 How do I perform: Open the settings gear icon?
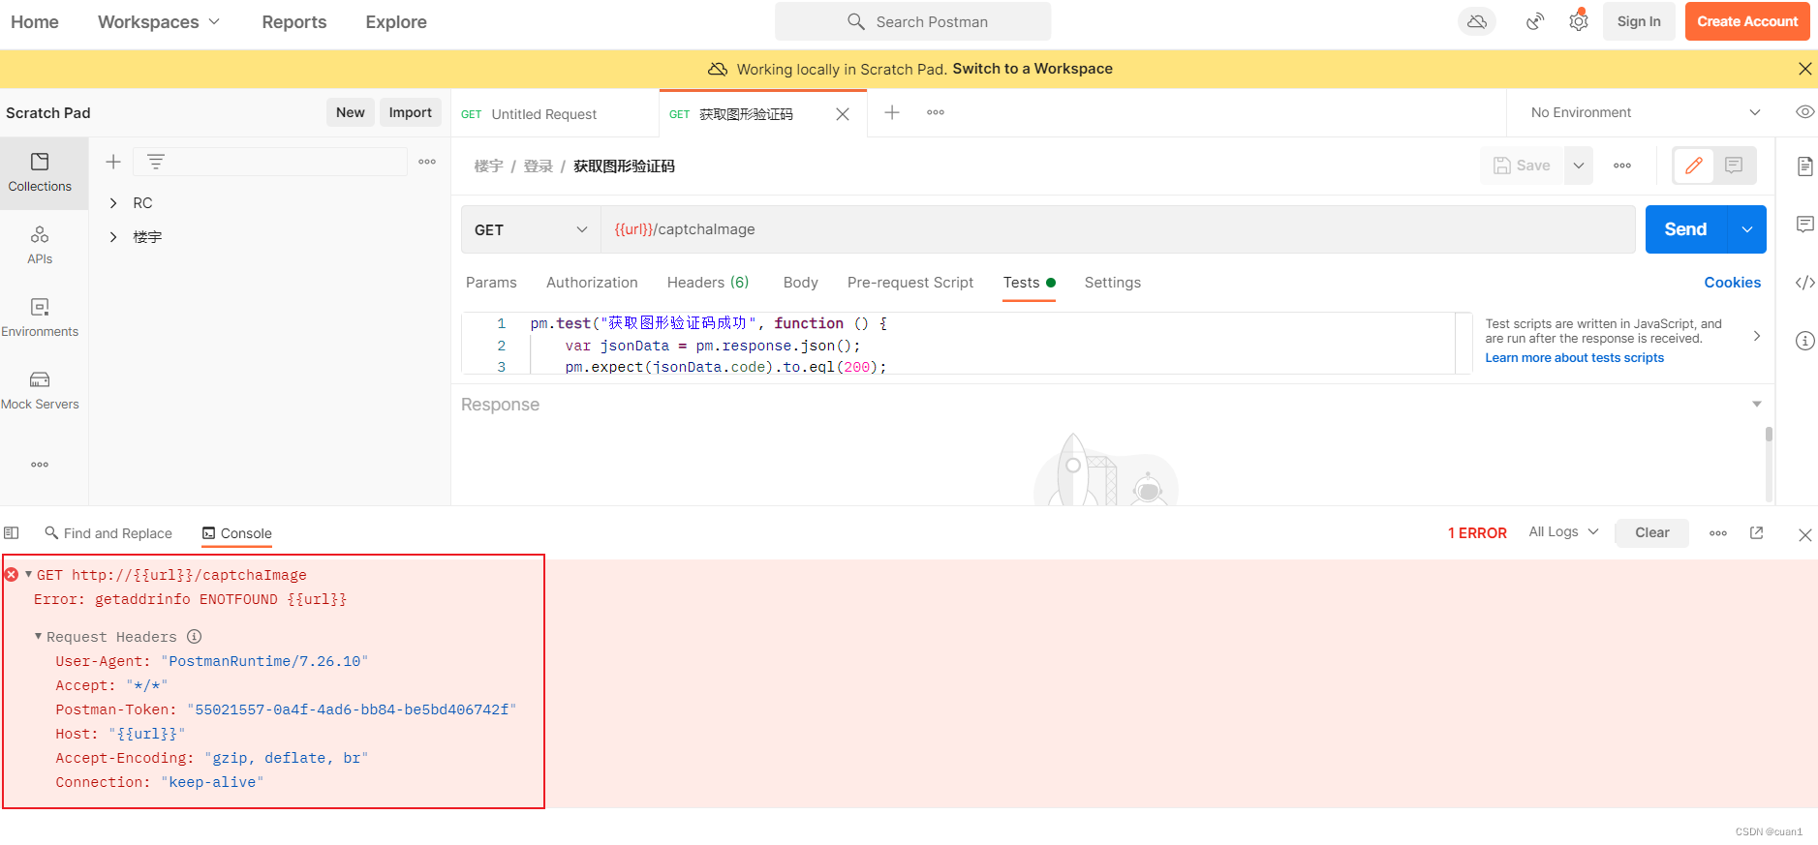(1579, 21)
